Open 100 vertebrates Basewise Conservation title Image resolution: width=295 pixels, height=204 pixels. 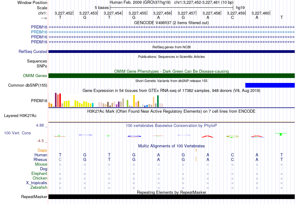click(x=171, y=125)
